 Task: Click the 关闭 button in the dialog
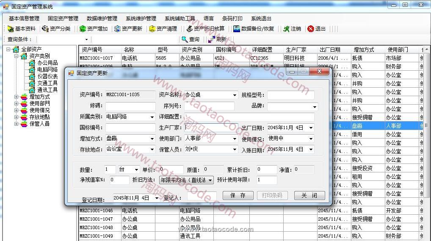click(309, 196)
